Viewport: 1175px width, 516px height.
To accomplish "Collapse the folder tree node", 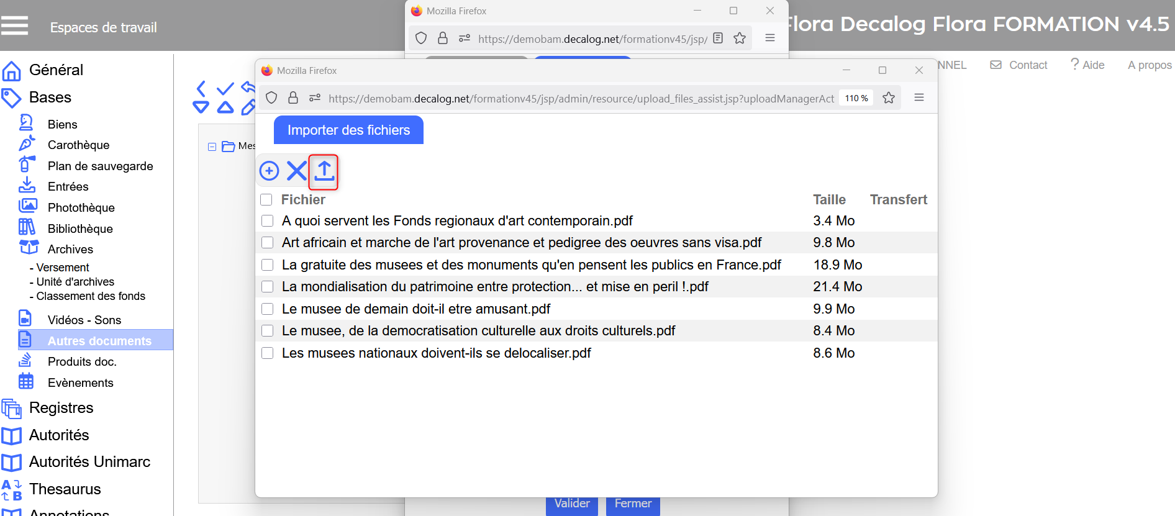I will pos(212,147).
